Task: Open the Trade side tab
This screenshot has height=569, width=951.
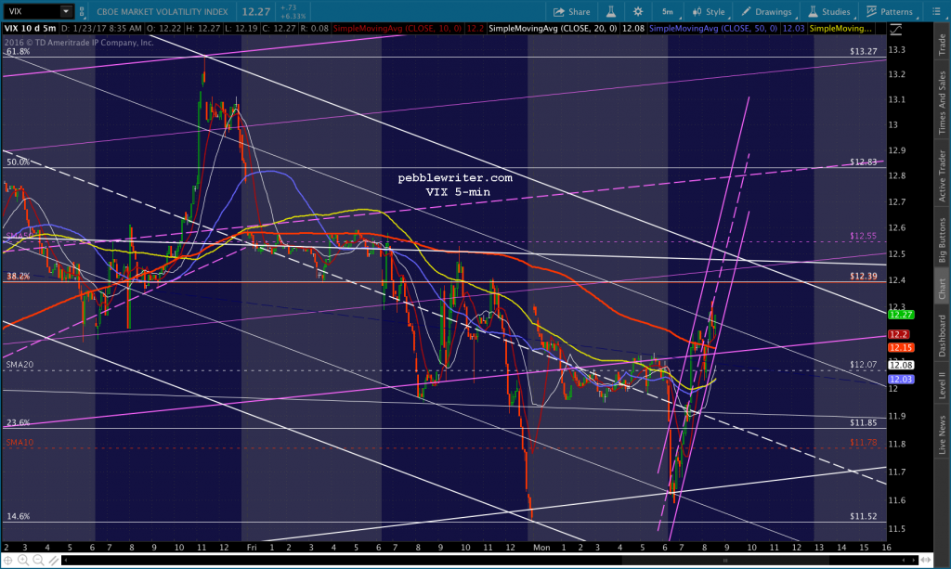Action: pyautogui.click(x=942, y=45)
